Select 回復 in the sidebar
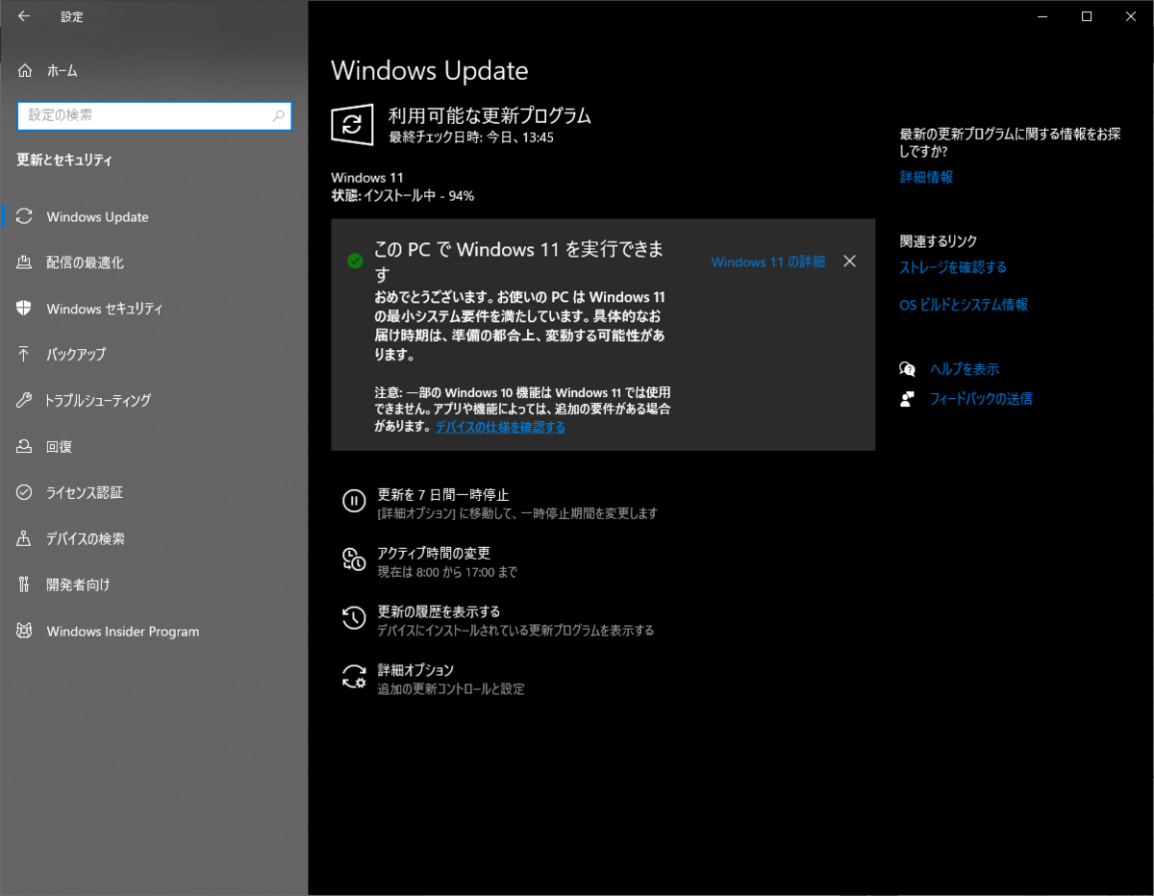1154x896 pixels. click(x=154, y=446)
